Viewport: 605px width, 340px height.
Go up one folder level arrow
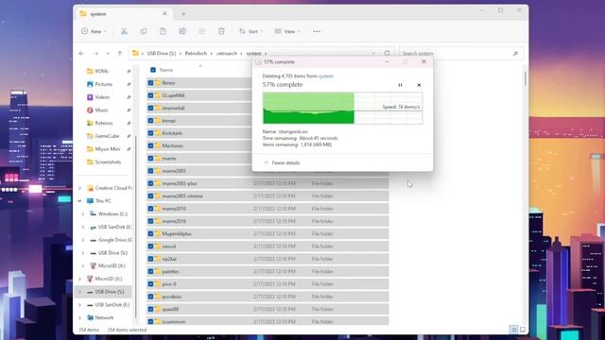click(x=120, y=53)
